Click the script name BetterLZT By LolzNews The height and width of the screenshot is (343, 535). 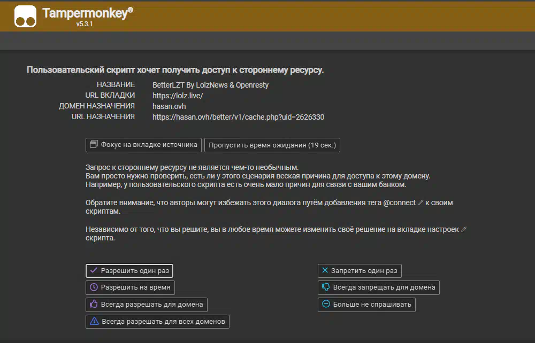[210, 85]
